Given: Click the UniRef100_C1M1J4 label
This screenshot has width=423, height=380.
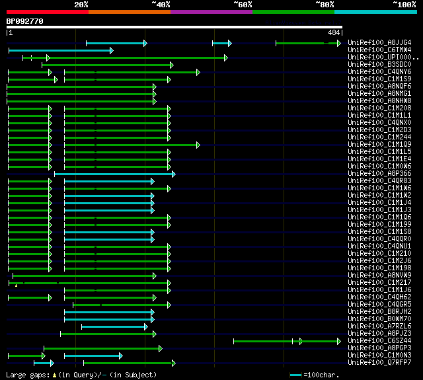Looking at the screenshot, I should pos(379,203).
